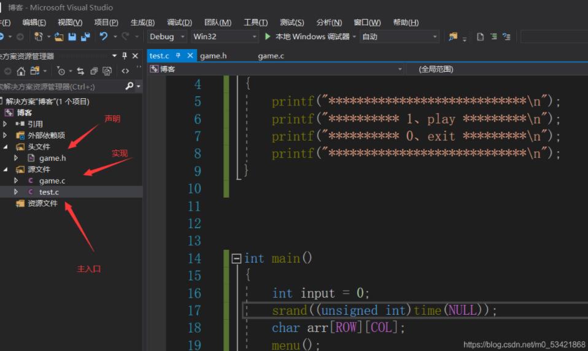Click the View Code icon in Solution Explorer
The width and height of the screenshot is (588, 351).
(x=125, y=71)
